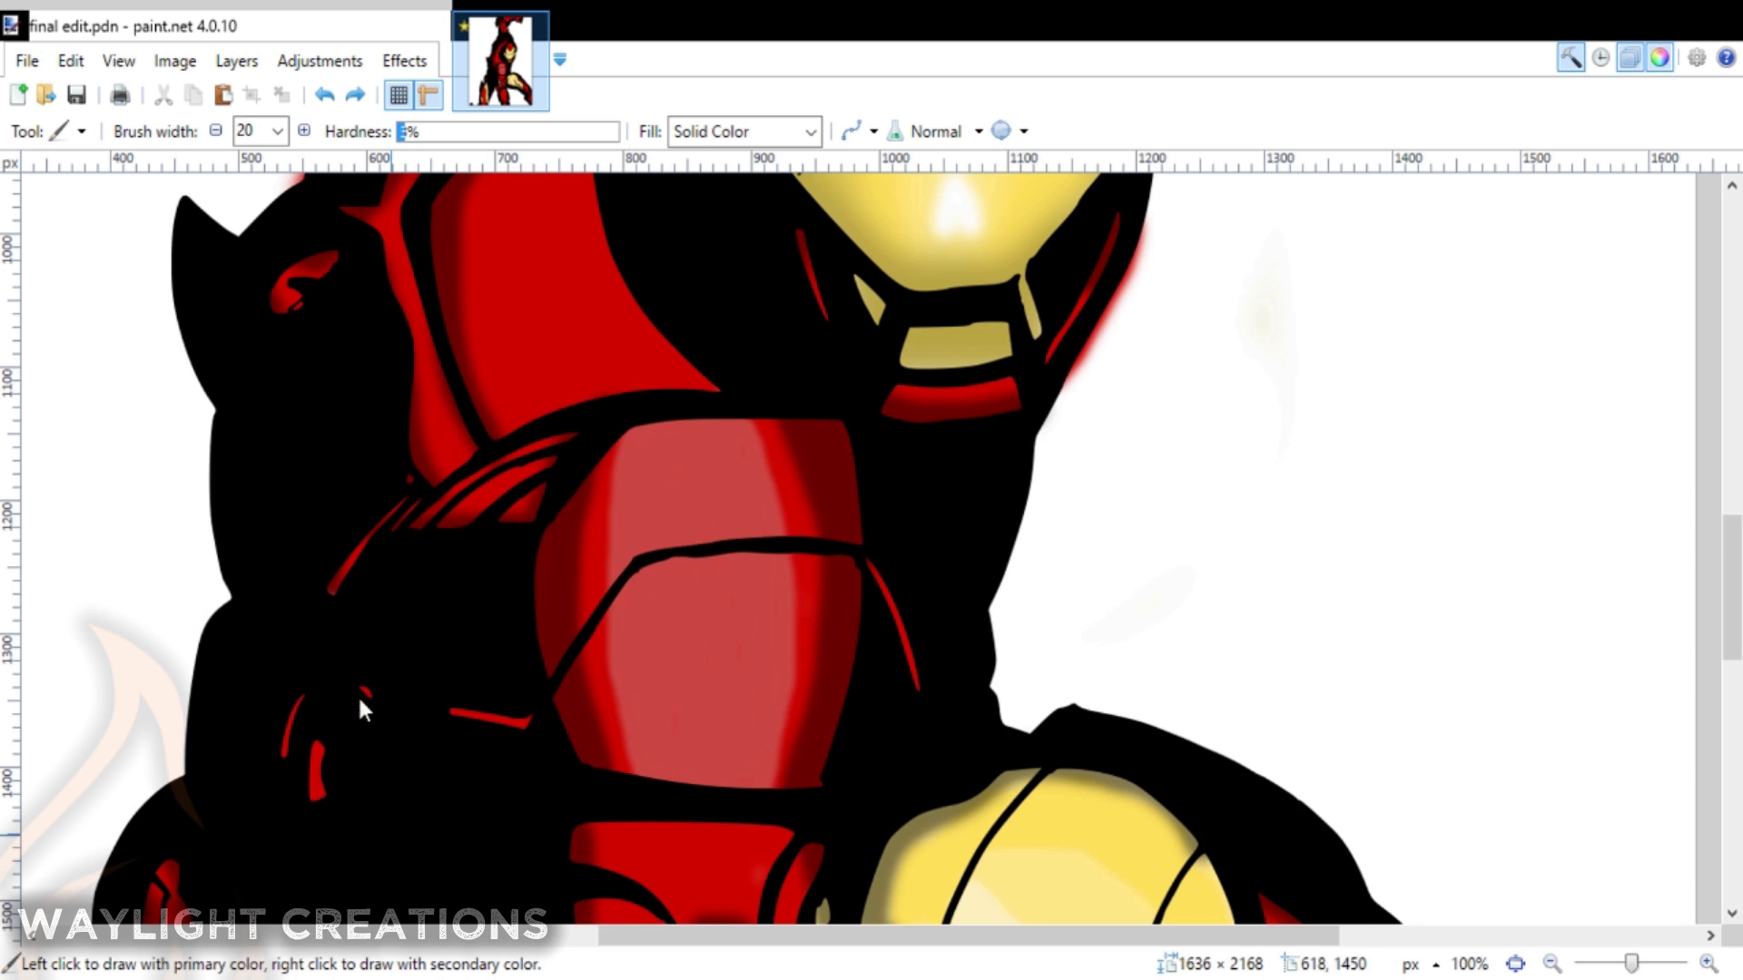Viewport: 1743px width, 980px height.
Task: Open Settings via the gear icon
Action: pos(1696,58)
